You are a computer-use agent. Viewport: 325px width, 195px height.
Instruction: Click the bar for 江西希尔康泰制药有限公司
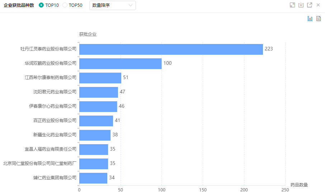click(100, 78)
